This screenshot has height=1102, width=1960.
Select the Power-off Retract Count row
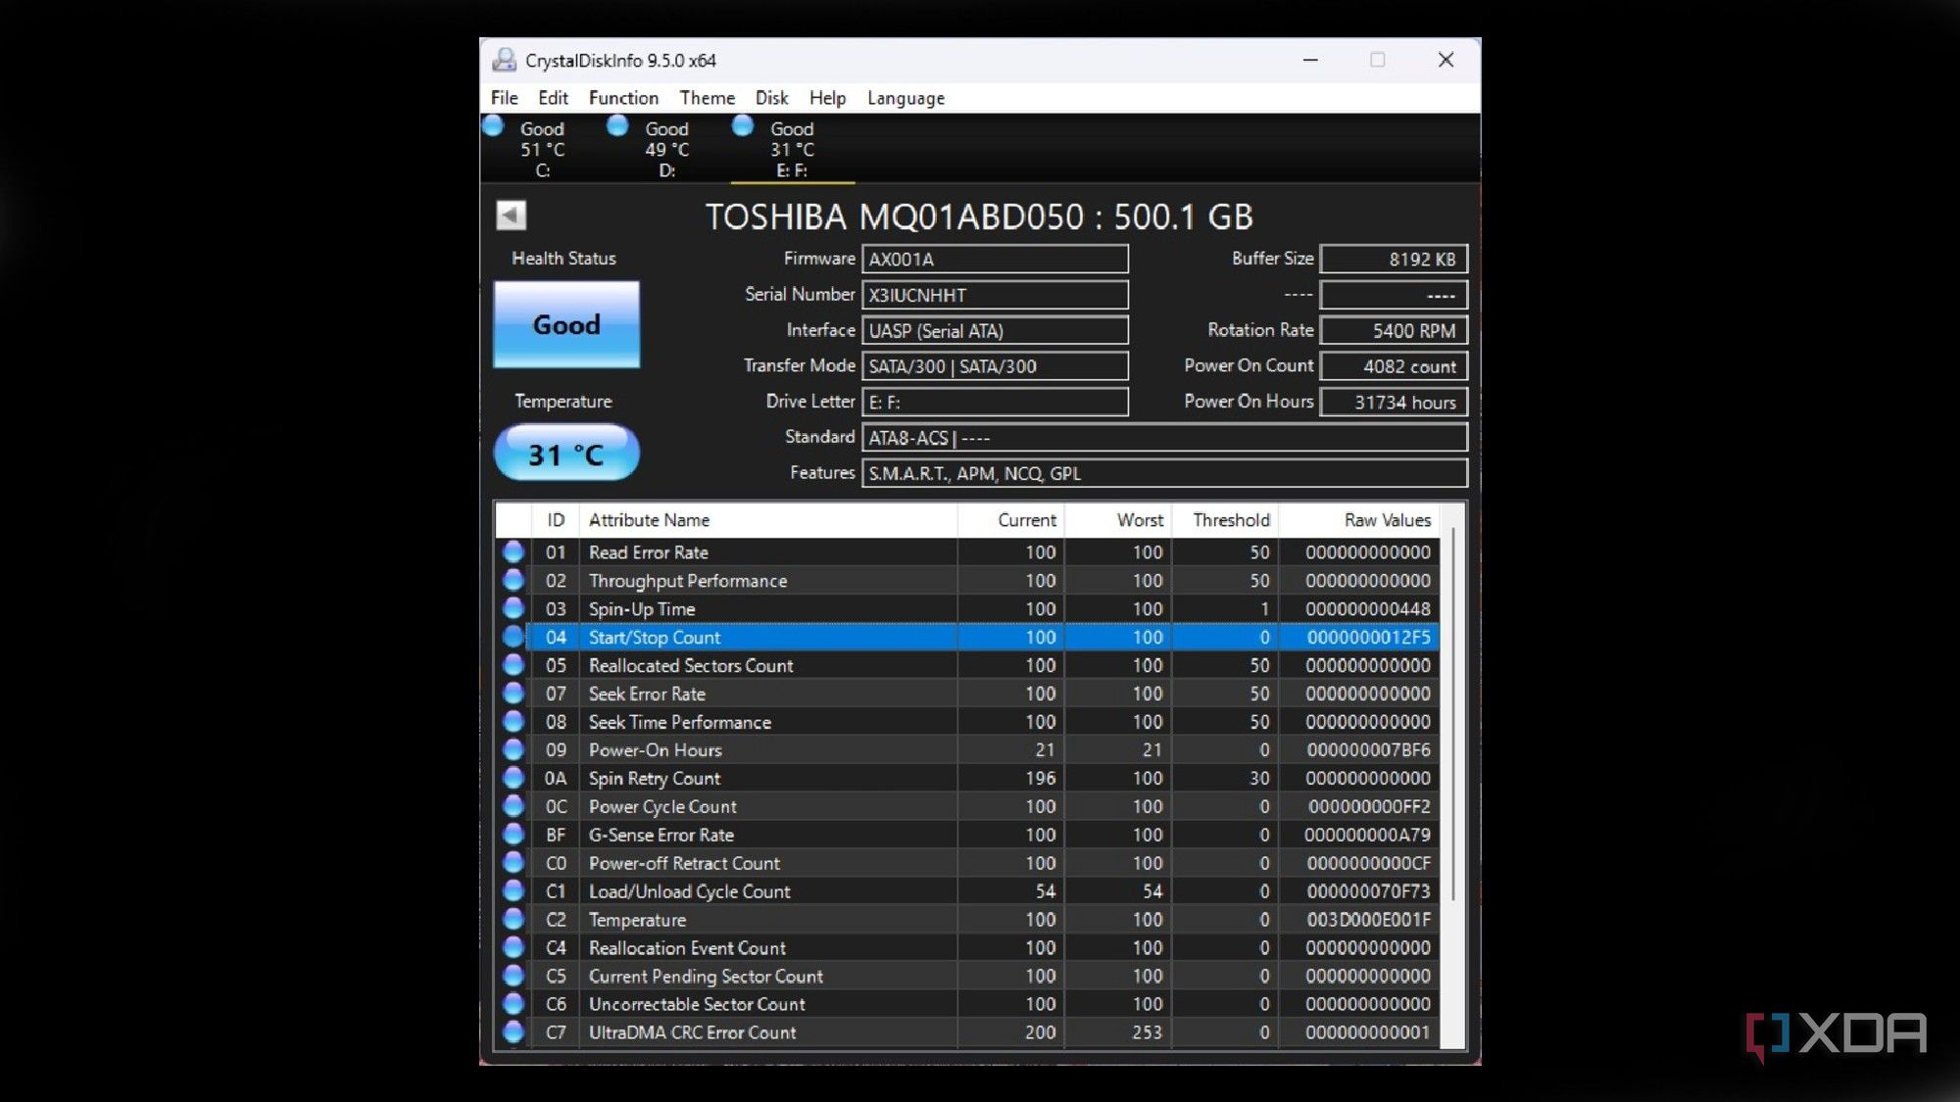click(967, 863)
